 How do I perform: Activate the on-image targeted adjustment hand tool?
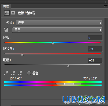pos(6,30)
